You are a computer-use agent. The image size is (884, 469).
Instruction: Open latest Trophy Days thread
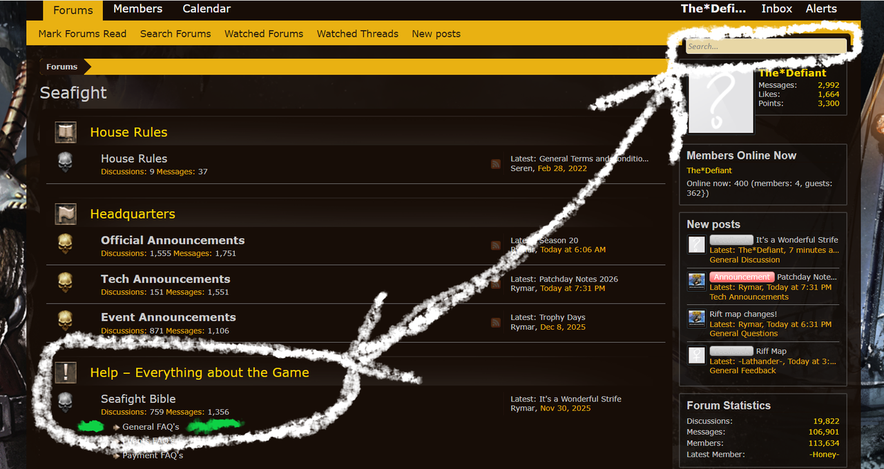point(562,318)
